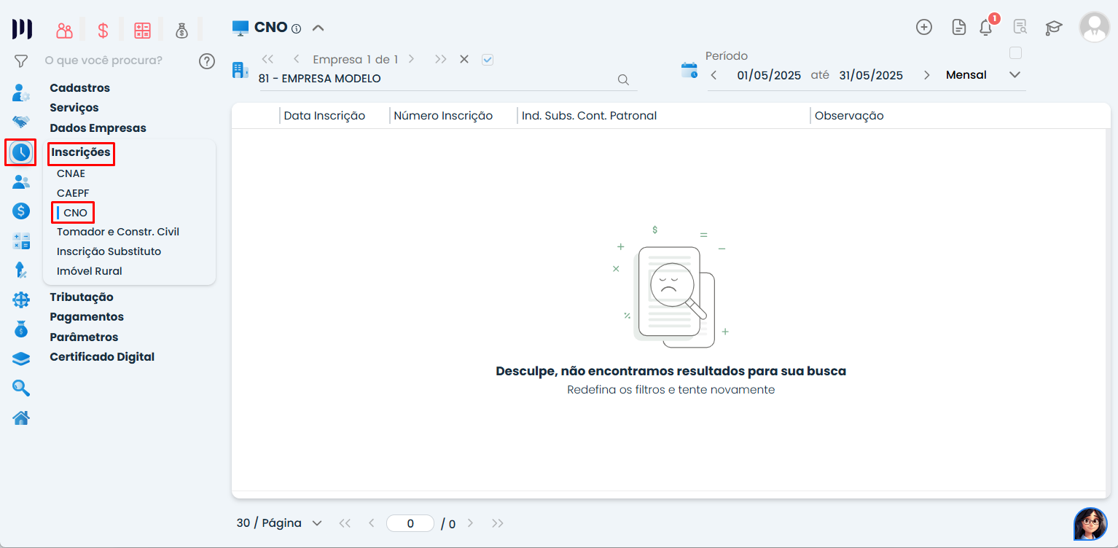Screen dimensions: 1118x548
Task: Go to the next period arrow
Action: [x=926, y=75]
